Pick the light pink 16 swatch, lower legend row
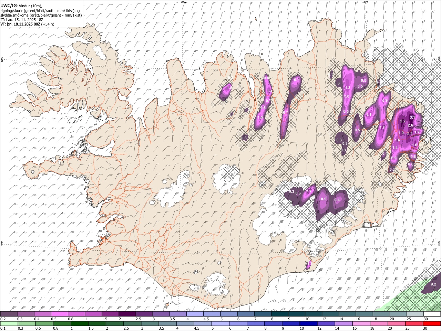Image resolution: width=441 pixels, height=331 pixels. [361, 323]
